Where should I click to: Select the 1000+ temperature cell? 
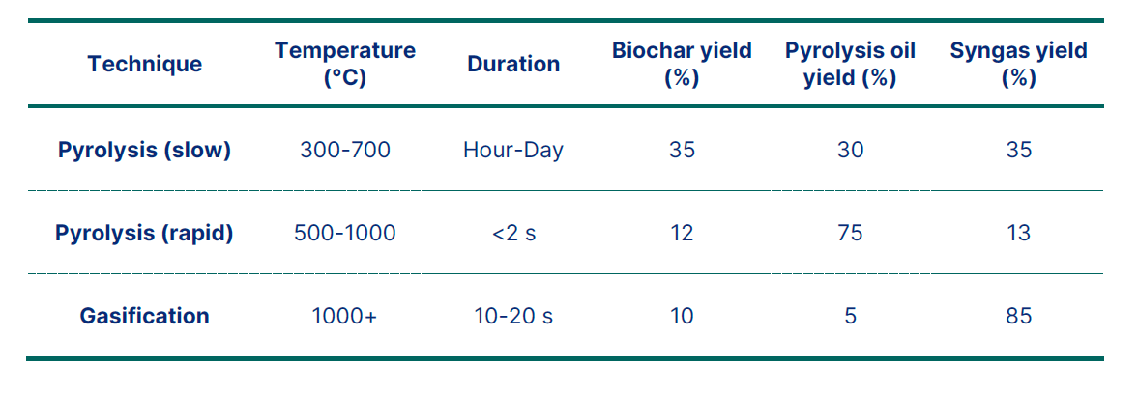pos(345,316)
